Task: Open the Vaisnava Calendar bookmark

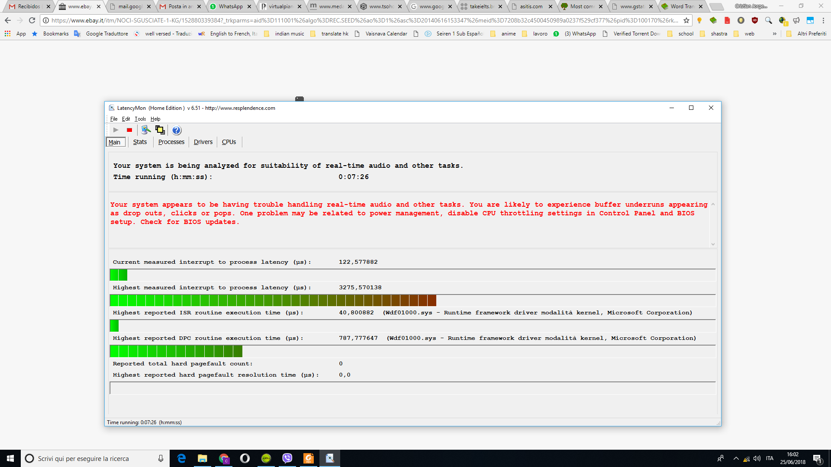Action: 381,33
